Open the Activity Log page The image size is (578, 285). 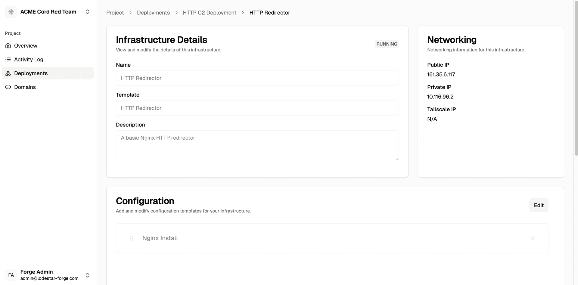(48, 60)
